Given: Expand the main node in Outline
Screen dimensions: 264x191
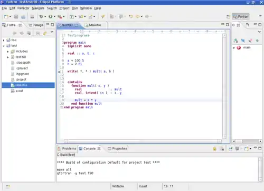Looking at the screenshot, I should pos(234,48).
